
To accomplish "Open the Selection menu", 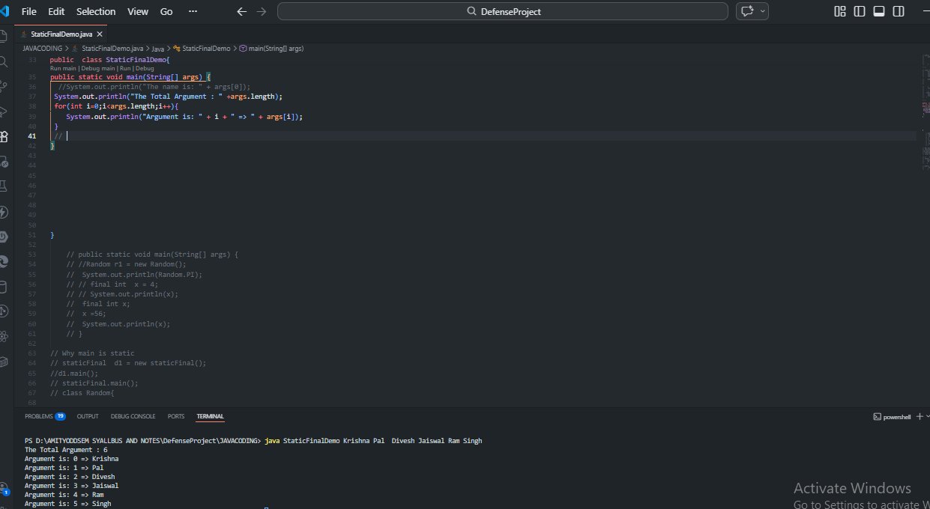I will (96, 11).
